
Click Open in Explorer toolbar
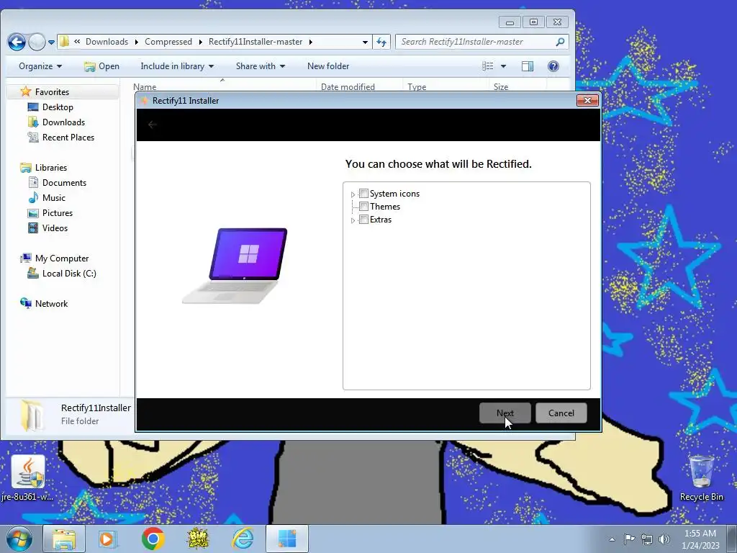click(x=101, y=66)
